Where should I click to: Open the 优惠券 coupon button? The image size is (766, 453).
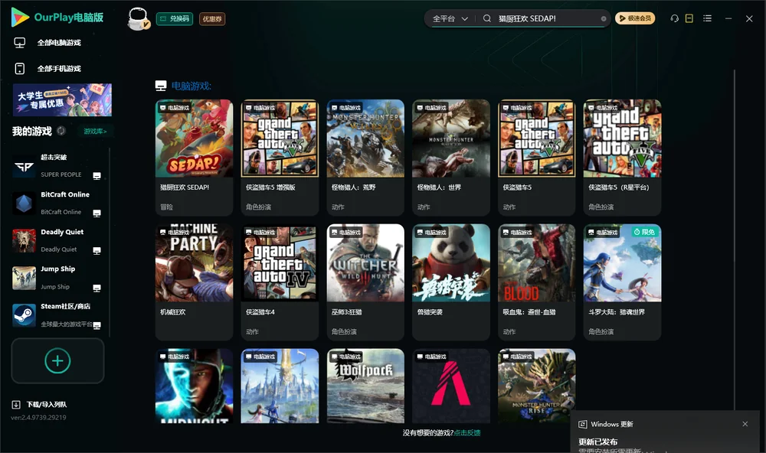[212, 18]
